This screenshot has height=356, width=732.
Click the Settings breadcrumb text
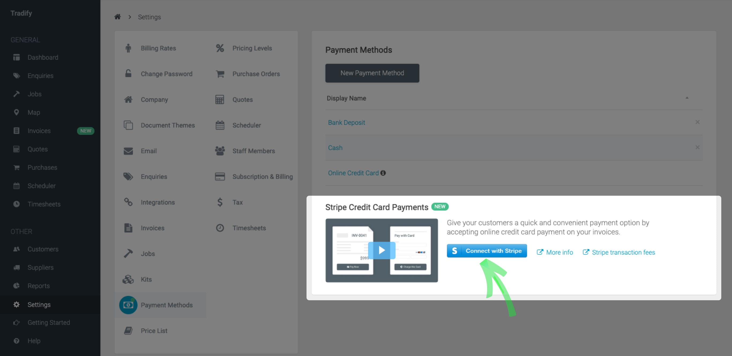[150, 17]
